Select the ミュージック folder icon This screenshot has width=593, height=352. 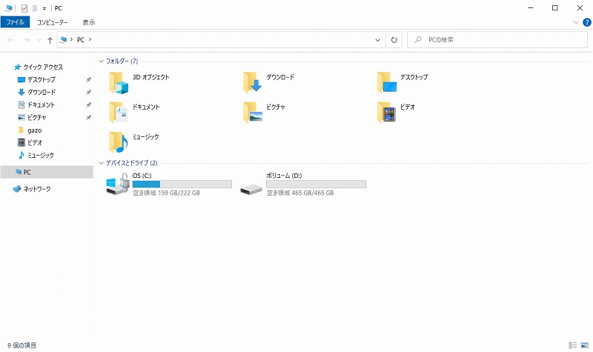pos(119,142)
